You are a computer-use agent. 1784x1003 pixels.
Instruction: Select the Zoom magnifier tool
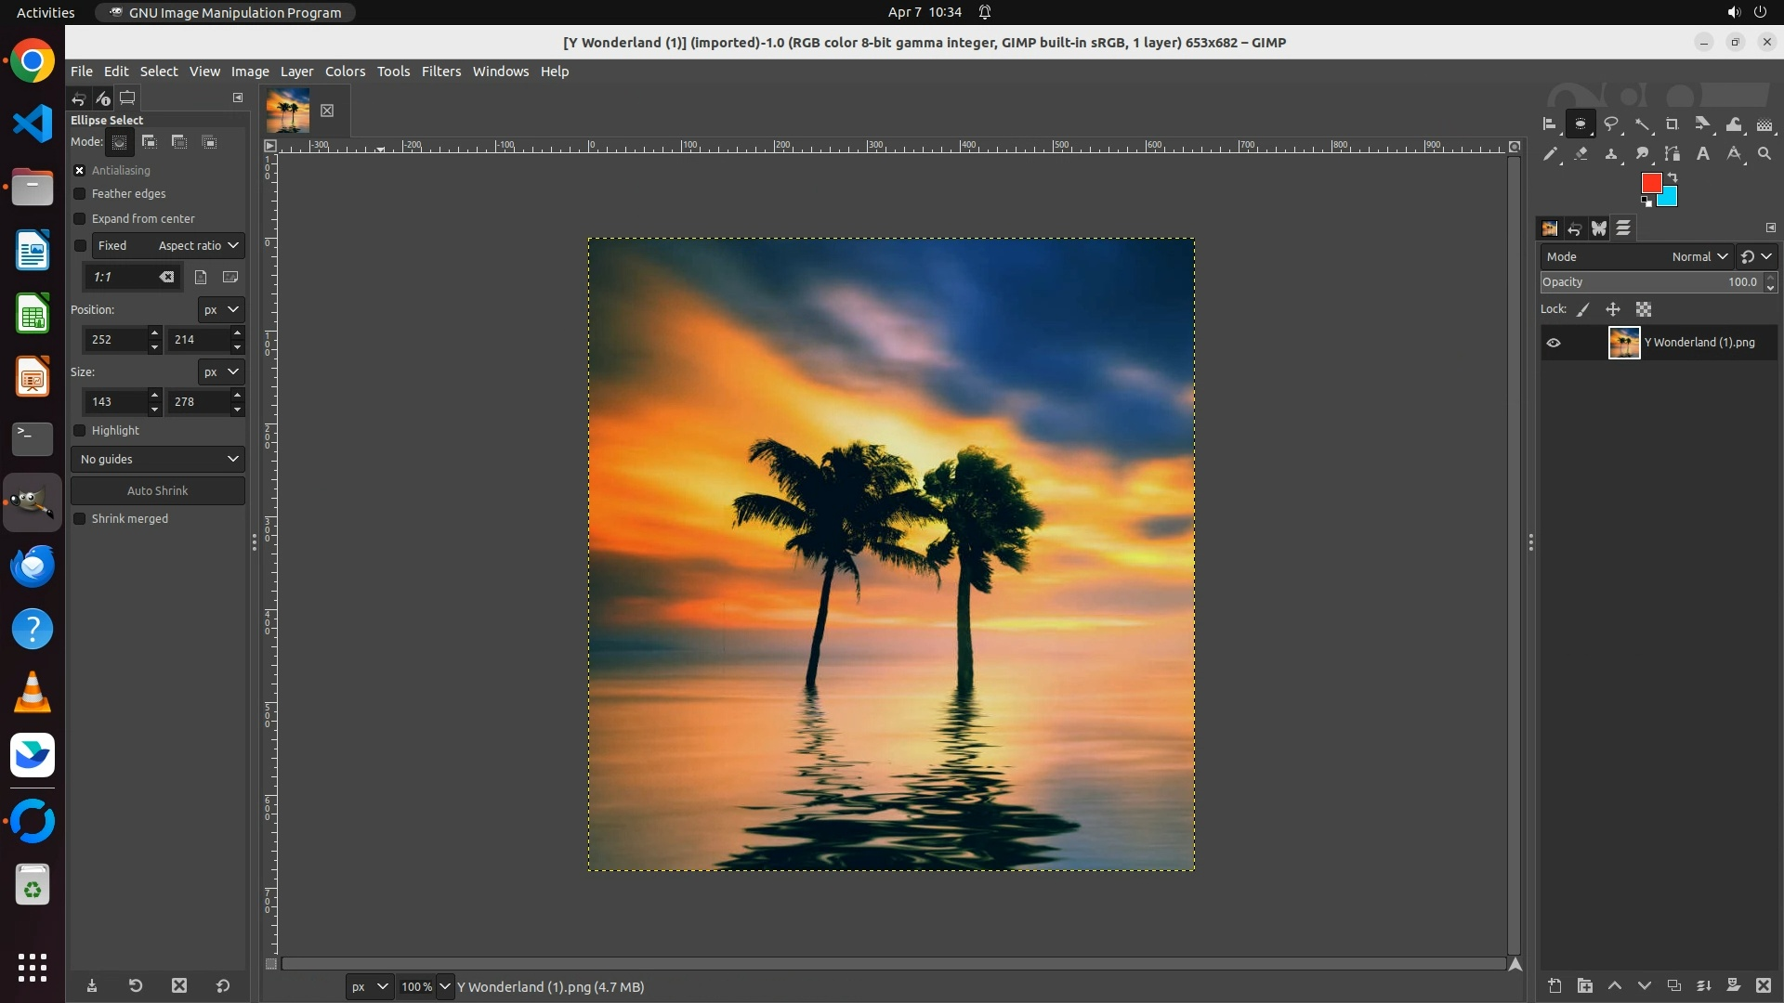(1764, 154)
